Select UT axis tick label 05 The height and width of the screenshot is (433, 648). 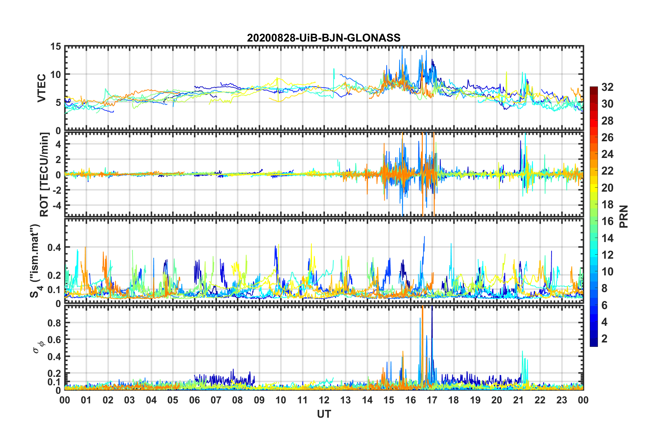(173, 400)
